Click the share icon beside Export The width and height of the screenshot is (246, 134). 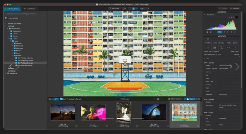coord(199,99)
